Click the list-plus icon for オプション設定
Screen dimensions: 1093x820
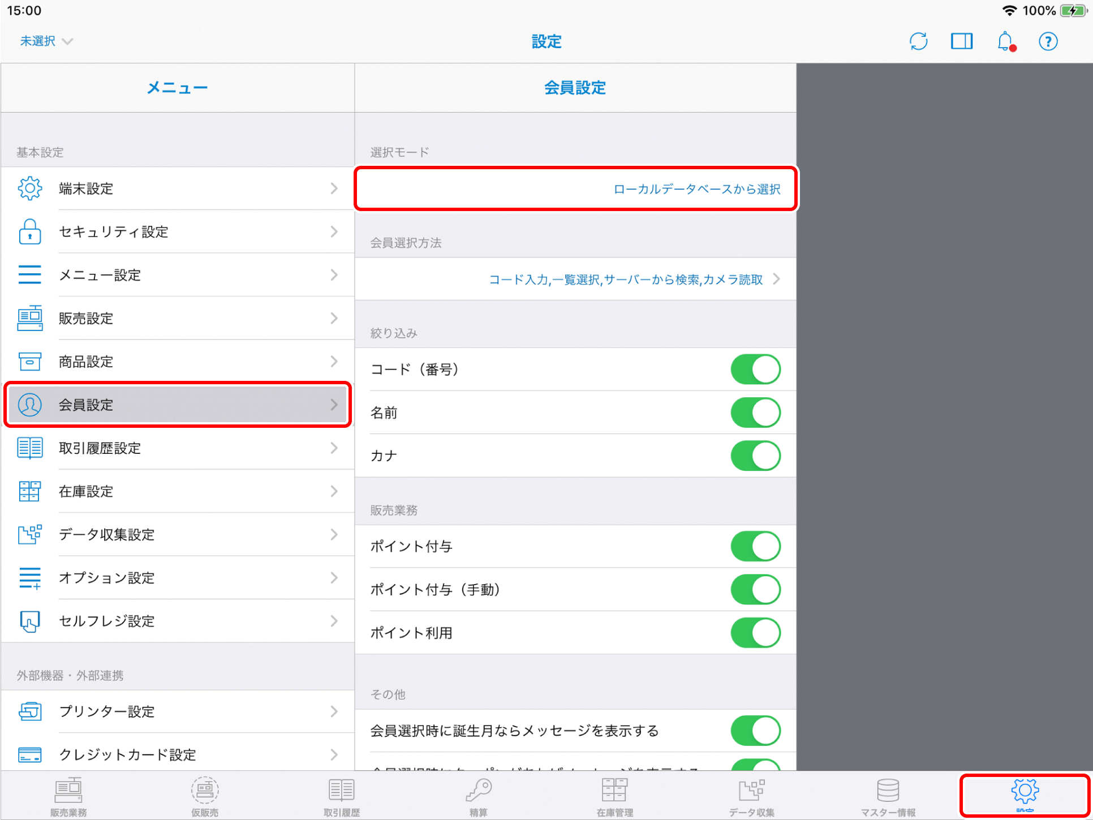pos(30,578)
